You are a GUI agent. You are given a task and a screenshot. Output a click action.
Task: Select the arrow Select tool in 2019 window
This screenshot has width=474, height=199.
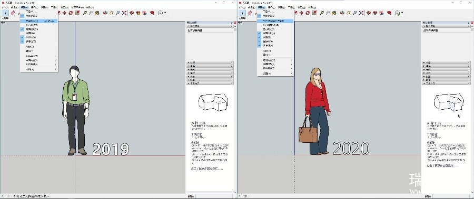click(5, 13)
